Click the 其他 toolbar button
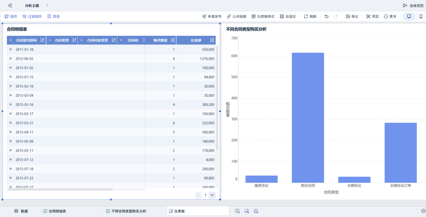 [54, 16]
